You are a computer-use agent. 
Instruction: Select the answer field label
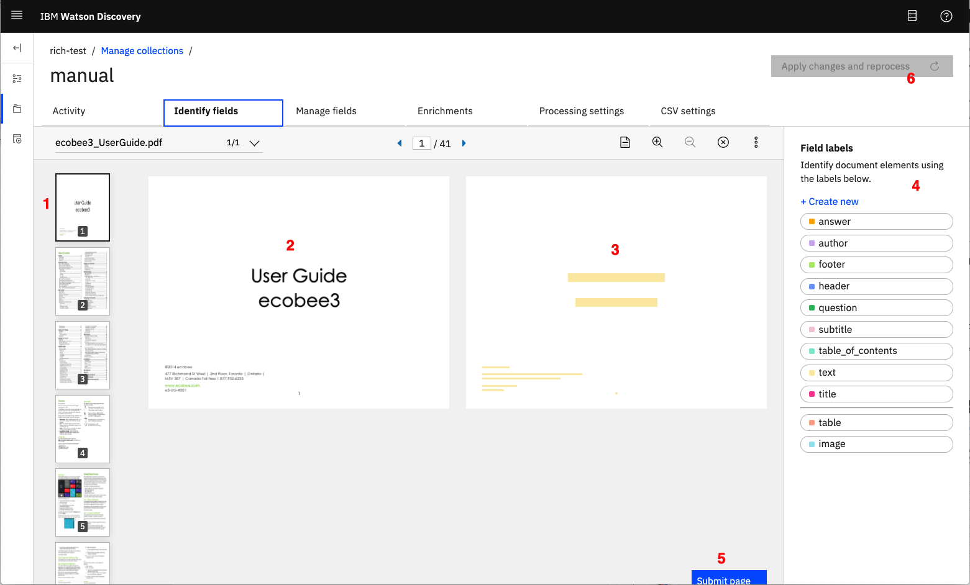[x=876, y=222]
